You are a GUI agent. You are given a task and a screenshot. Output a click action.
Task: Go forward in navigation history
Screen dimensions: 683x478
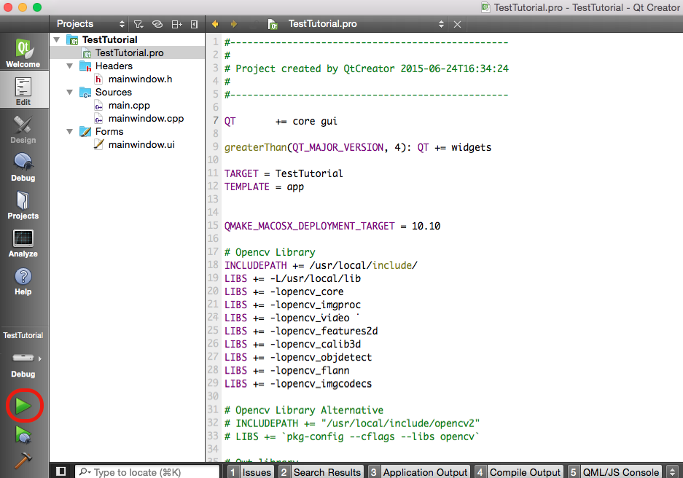tap(234, 24)
